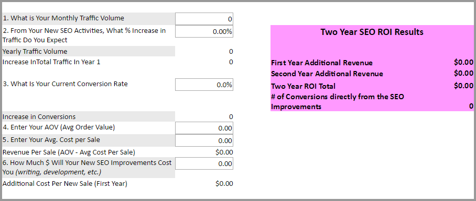Select the Two Year ROI Total amount
The height and width of the screenshot is (201, 476).
point(463,86)
